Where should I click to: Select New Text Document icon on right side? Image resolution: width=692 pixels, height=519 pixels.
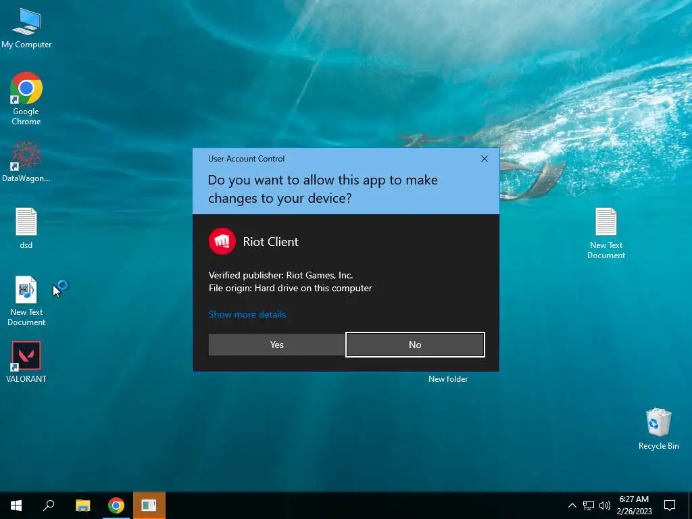point(606,233)
